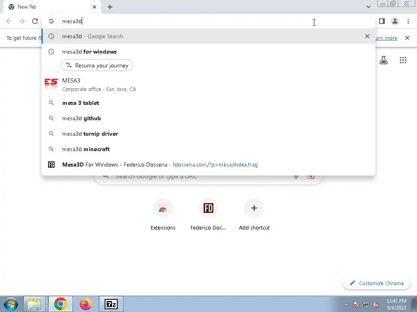Screen dimensions: 417x312
Task: Open the Google apps grid icon
Action: (x=403, y=60)
